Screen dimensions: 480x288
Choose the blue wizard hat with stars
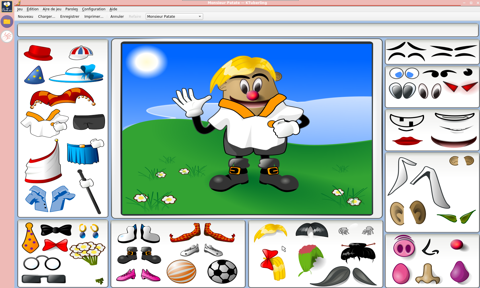[35, 75]
